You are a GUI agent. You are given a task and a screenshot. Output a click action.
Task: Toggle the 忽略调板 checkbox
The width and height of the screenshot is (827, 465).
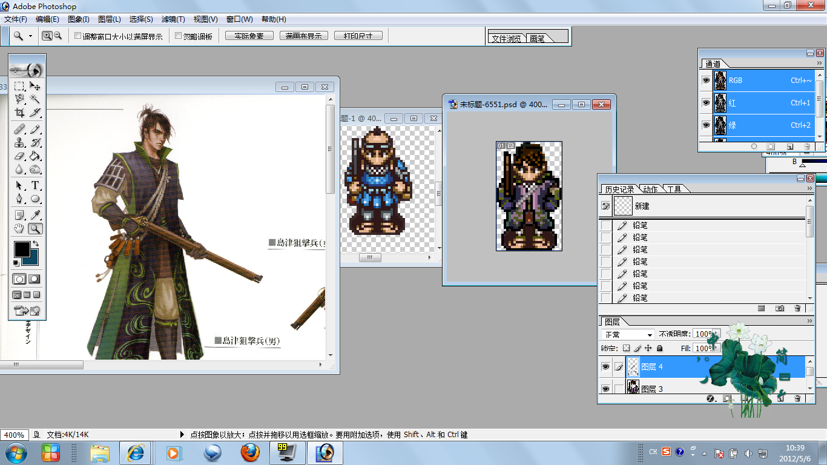click(178, 36)
